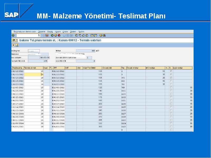Click the yellow Exit icon
The image size is (211, 158).
coord(56,36)
